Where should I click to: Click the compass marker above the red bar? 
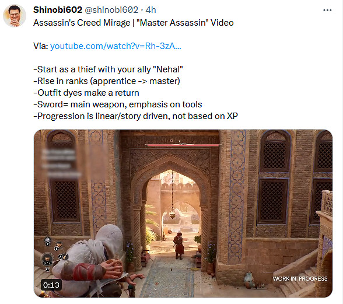pos(171,141)
